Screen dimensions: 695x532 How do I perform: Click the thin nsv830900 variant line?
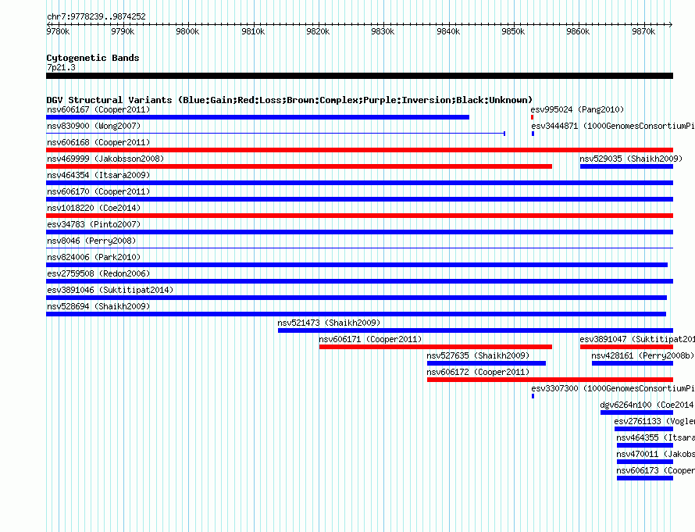tap(276, 134)
